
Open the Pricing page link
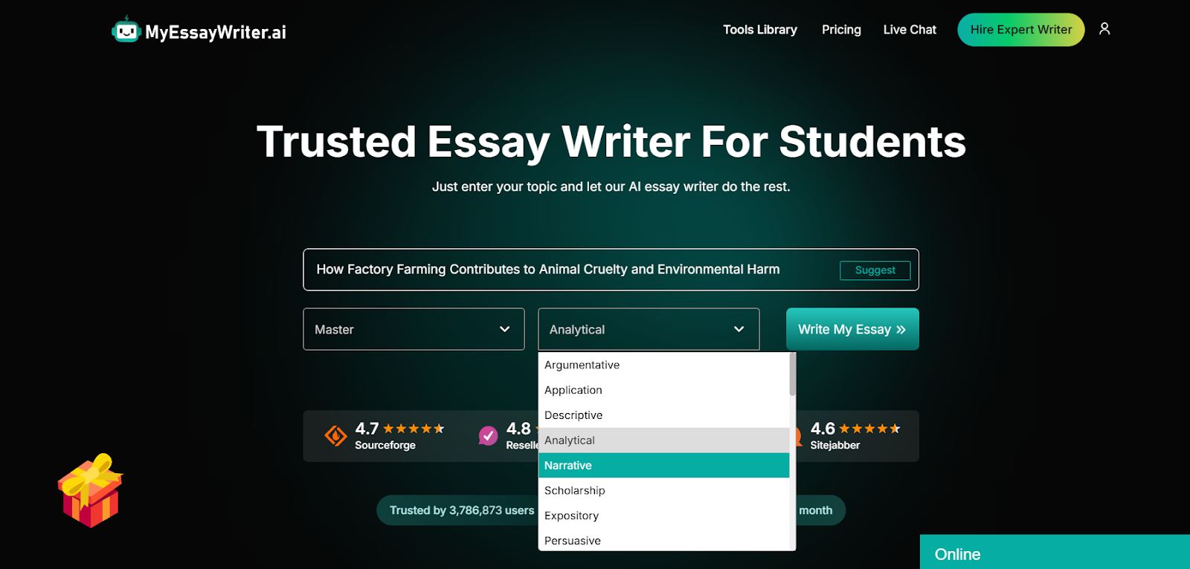[841, 30]
